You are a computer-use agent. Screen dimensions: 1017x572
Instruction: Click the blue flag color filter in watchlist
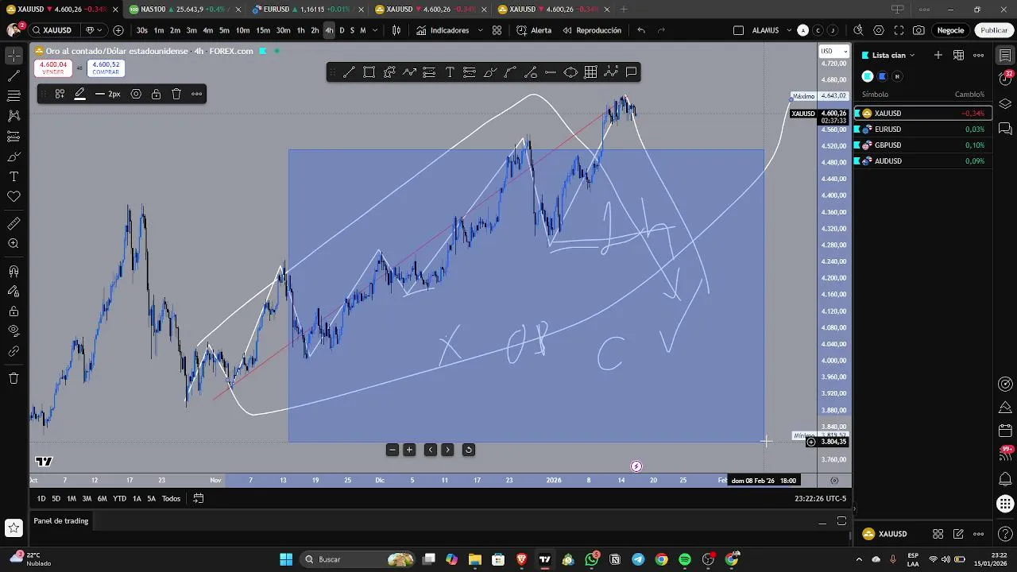[x=882, y=76]
